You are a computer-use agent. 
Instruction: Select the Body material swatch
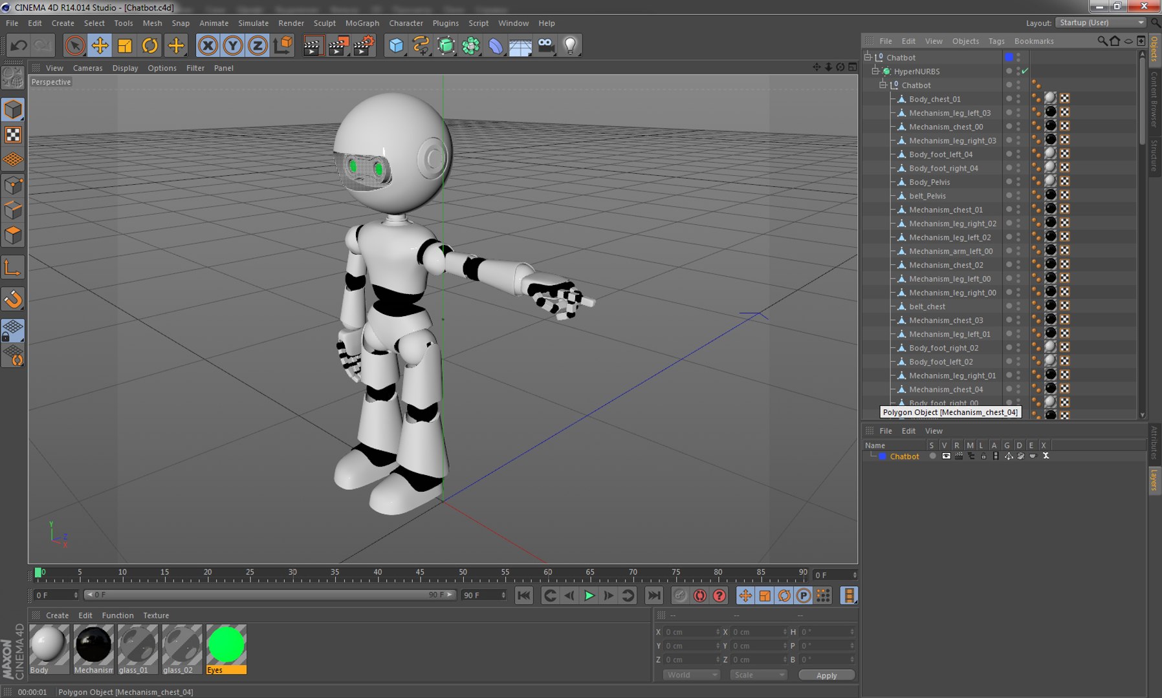click(49, 645)
